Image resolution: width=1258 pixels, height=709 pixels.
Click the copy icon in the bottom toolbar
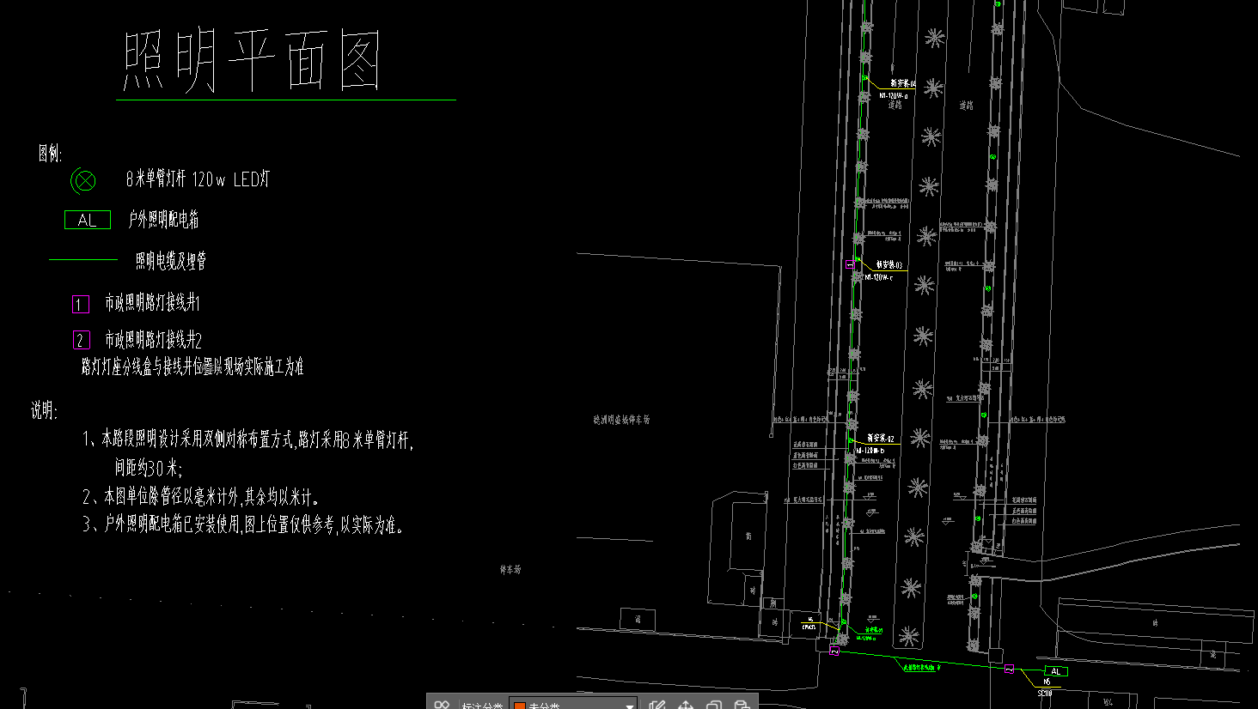click(x=713, y=705)
